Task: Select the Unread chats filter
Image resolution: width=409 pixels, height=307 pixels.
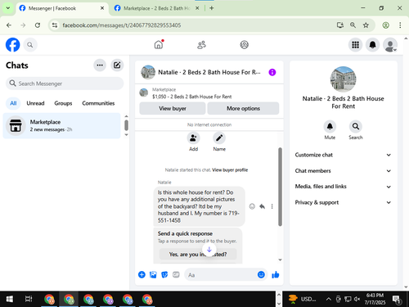Action: [x=35, y=103]
